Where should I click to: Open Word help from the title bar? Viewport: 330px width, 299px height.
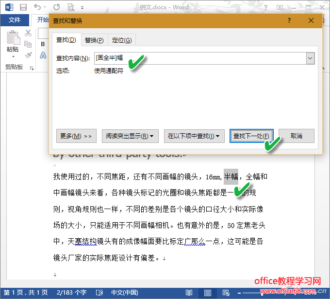pos(265,7)
